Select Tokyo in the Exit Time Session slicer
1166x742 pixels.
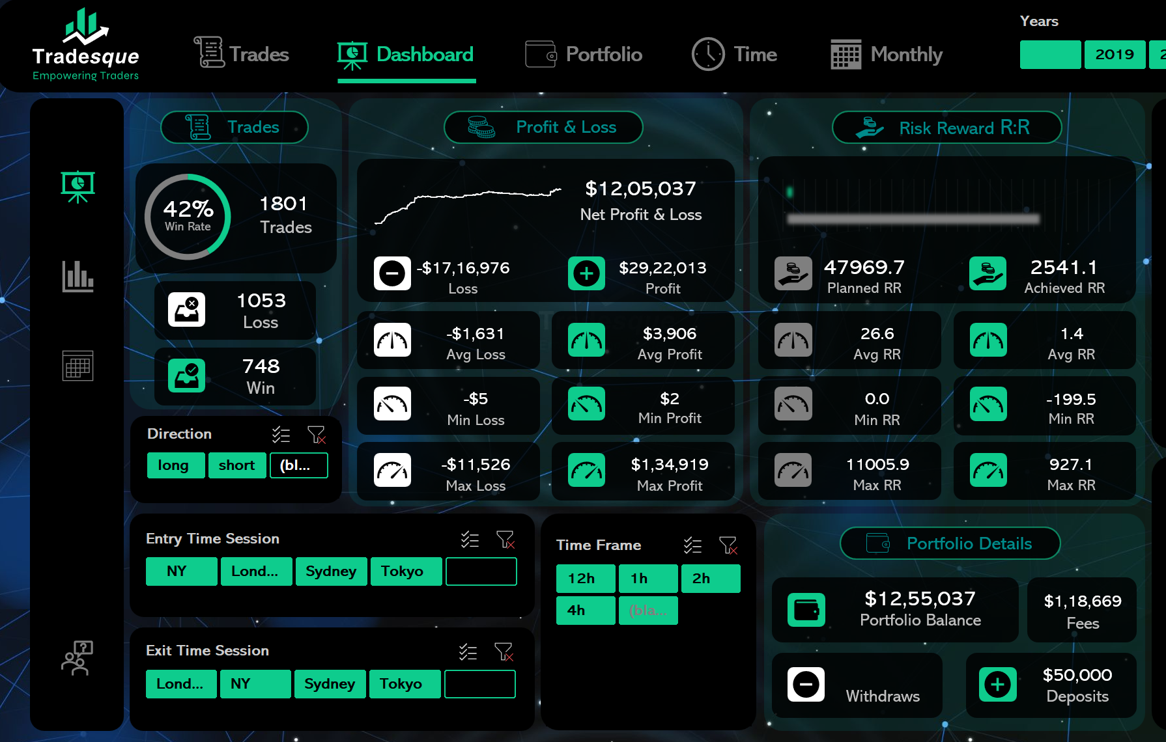tap(405, 684)
